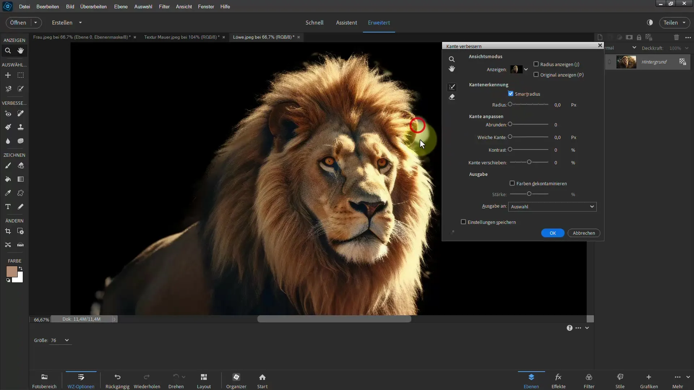
Task: Select the Text tool
Action: (8, 207)
